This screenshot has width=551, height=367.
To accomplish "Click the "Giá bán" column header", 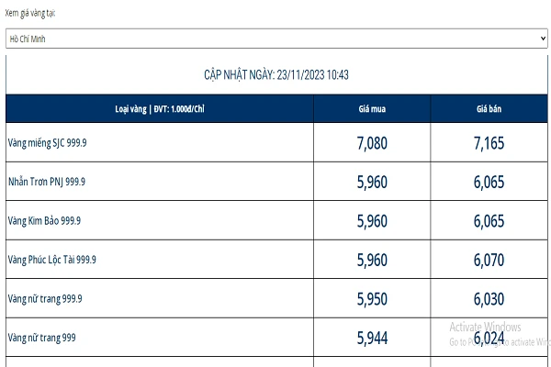I will (489, 109).
